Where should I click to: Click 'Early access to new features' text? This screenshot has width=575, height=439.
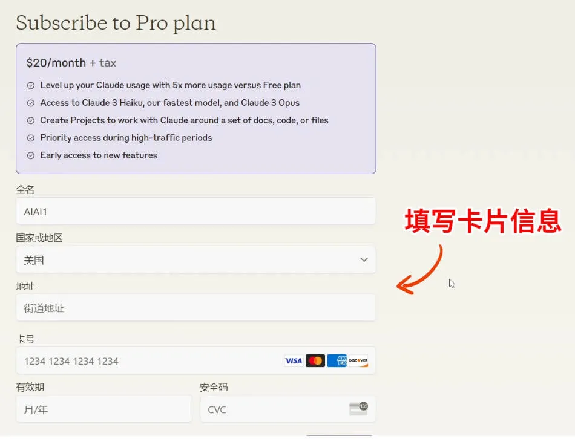tap(99, 156)
